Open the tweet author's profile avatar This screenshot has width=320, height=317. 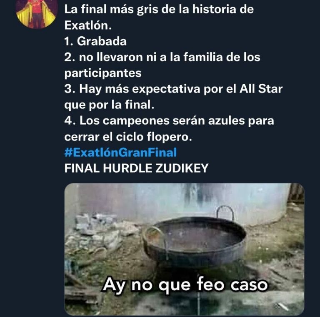pos(36,14)
